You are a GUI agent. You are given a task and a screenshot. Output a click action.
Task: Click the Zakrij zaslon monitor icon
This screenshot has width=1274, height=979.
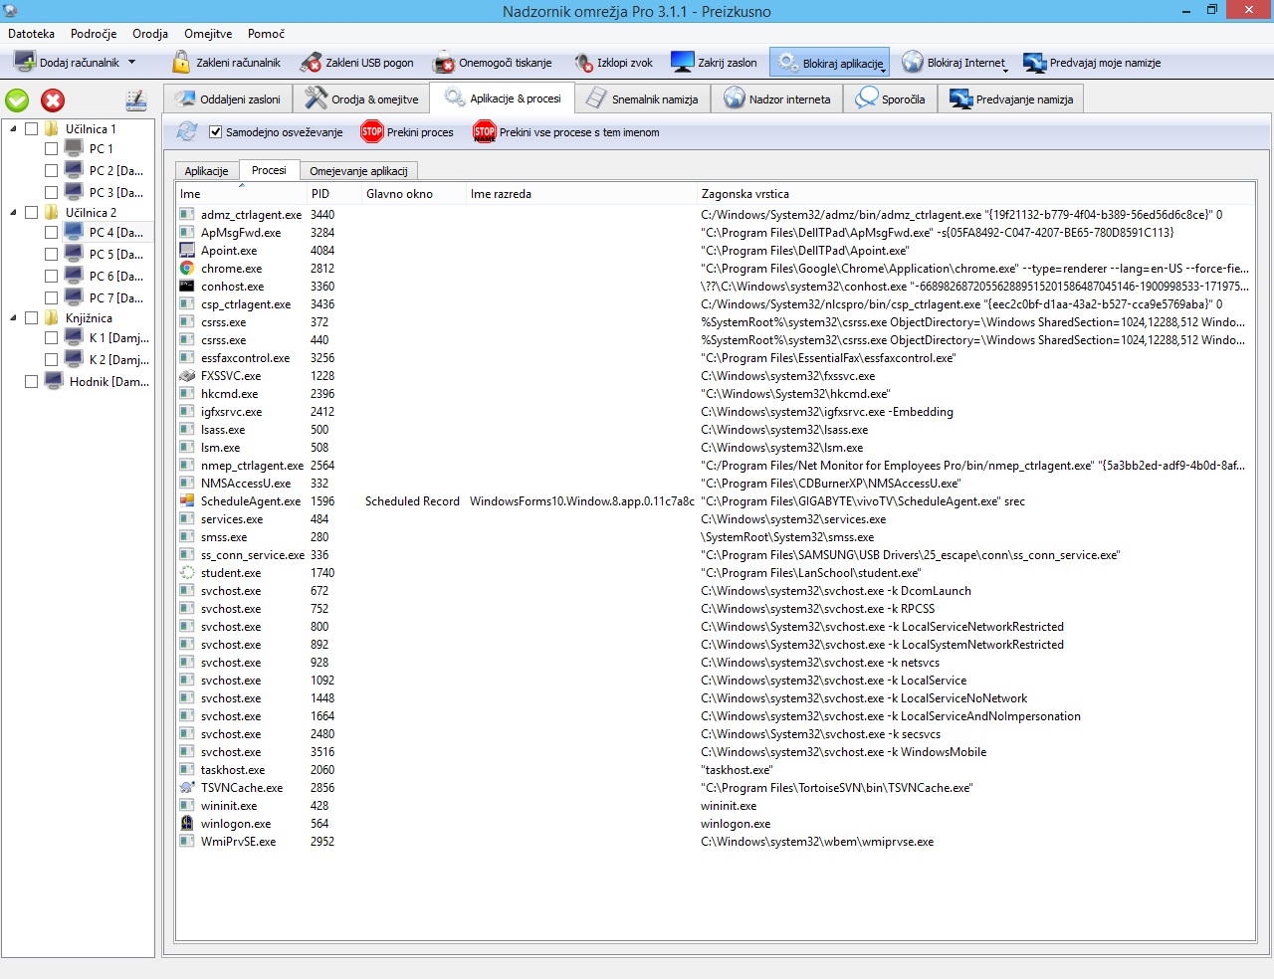pos(682,63)
